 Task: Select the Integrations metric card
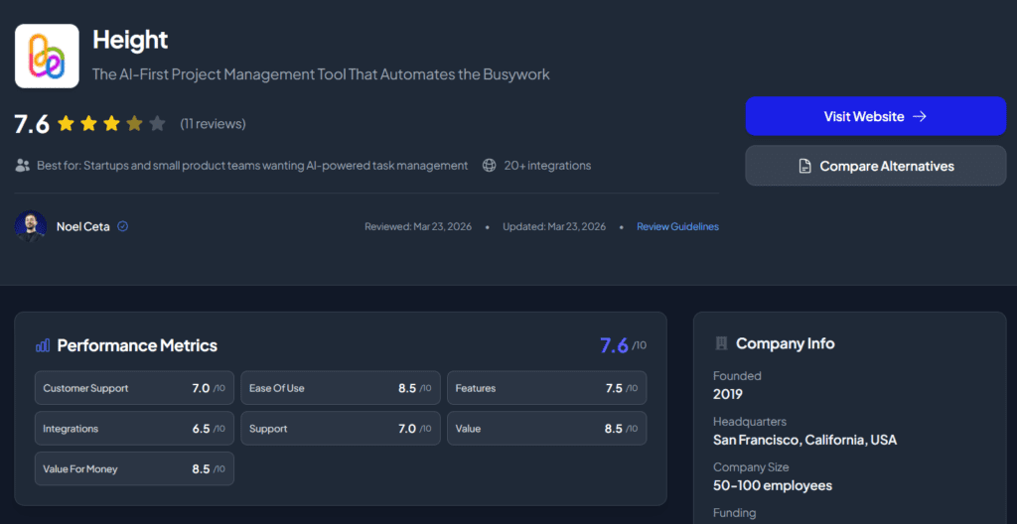[x=134, y=429]
